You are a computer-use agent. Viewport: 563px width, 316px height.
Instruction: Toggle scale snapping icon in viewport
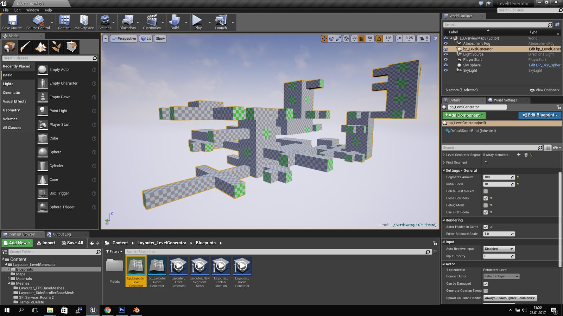click(399, 39)
